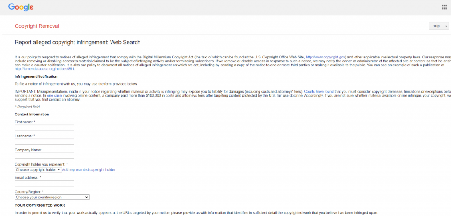451x216 pixels.
Task: Click 'Add represented copyright holder' link
Action: pyautogui.click(x=89, y=170)
